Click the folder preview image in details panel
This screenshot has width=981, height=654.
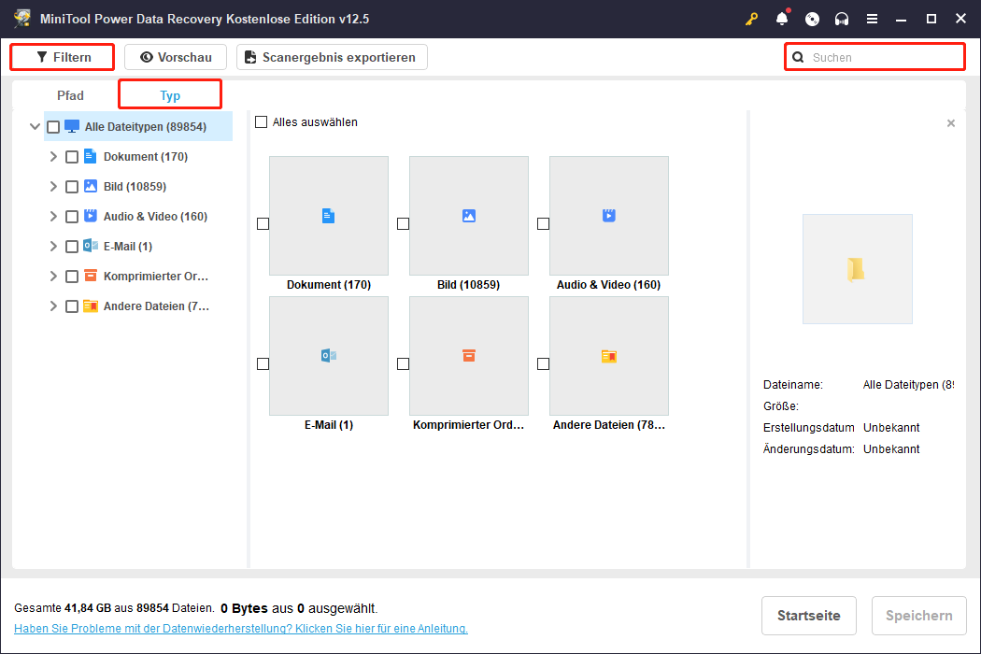pos(857,269)
